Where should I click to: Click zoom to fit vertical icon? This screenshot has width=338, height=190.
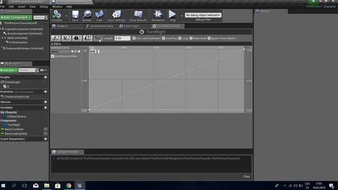point(97,51)
